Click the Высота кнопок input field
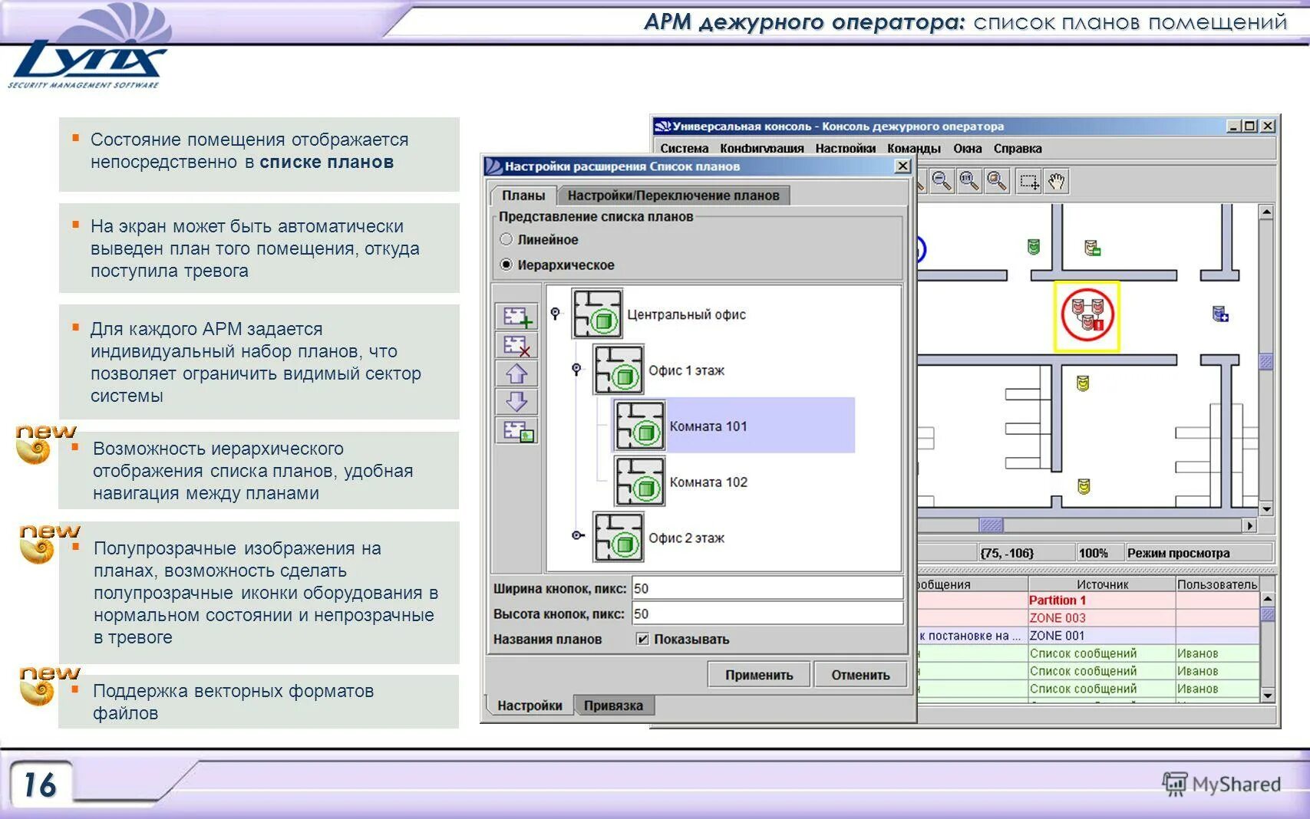Viewport: 1310px width, 819px height. [767, 613]
